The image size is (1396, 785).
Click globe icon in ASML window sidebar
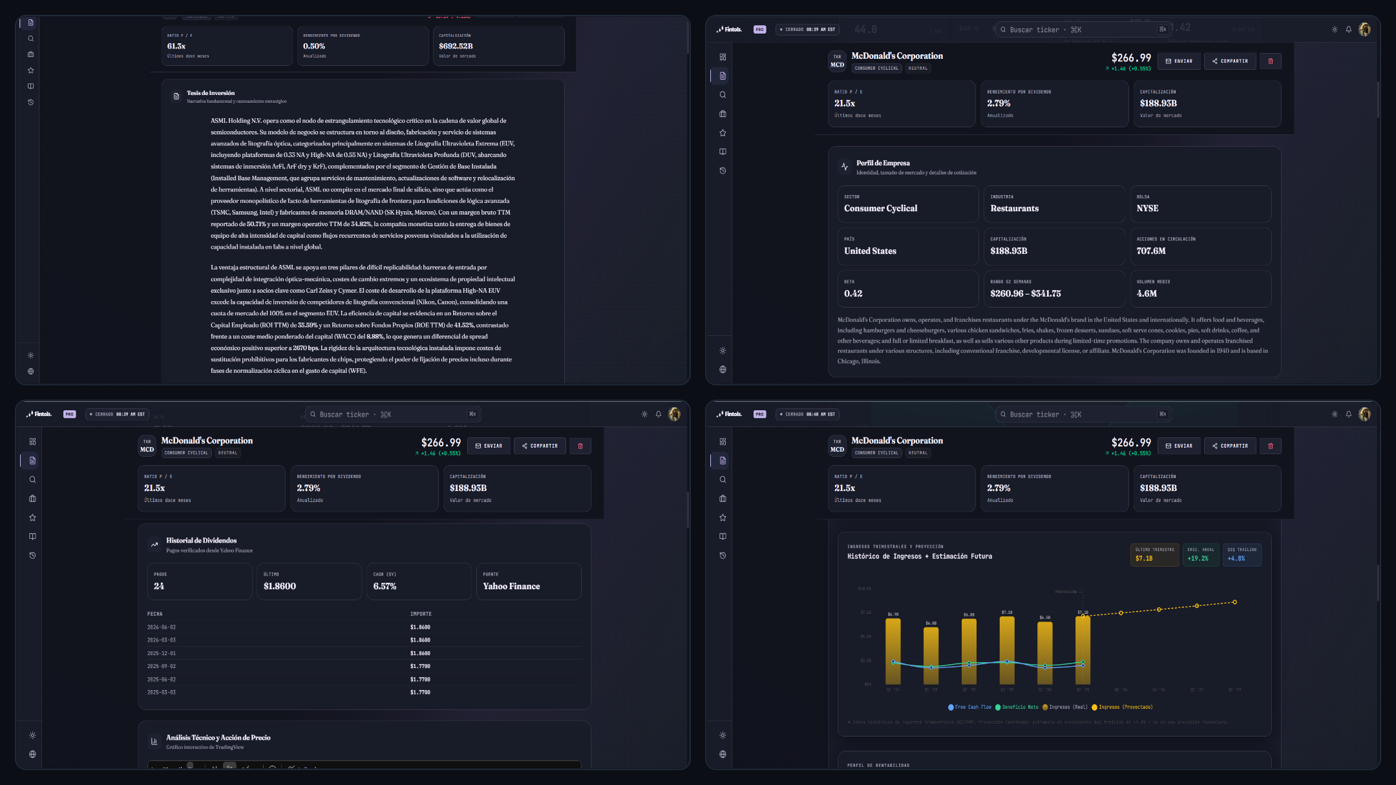30,372
